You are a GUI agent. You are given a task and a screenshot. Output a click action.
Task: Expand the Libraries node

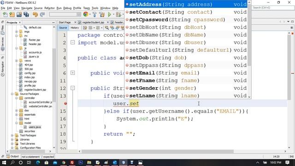tap(12, 139)
